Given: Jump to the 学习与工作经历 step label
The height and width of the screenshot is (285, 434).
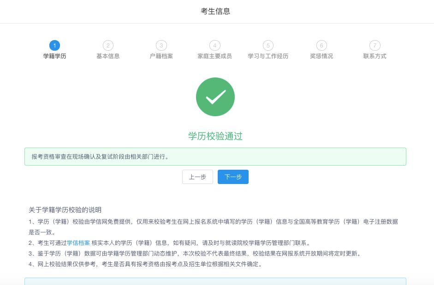Looking at the screenshot, I should tap(268, 56).
